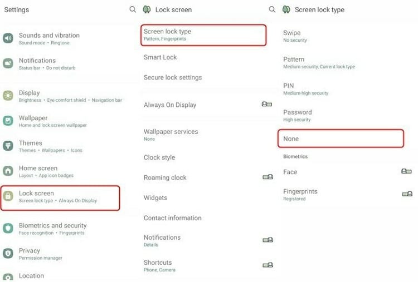
Task: Toggle the Shortcuts switch
Action: [x=268, y=265]
